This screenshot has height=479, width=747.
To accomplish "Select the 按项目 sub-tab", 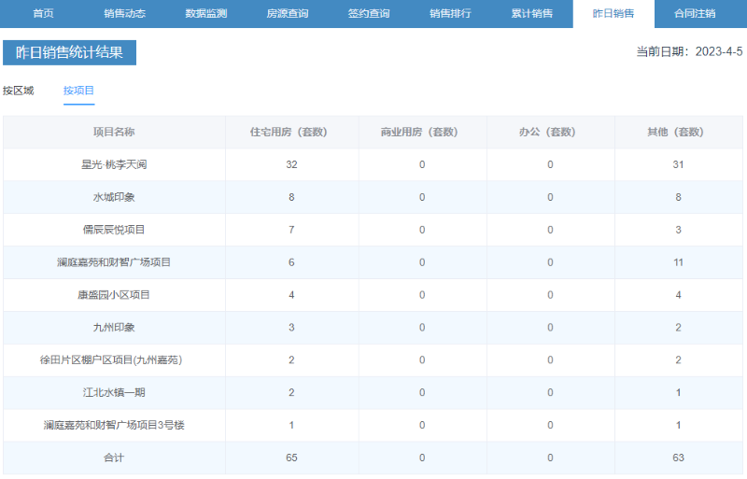I will (78, 91).
